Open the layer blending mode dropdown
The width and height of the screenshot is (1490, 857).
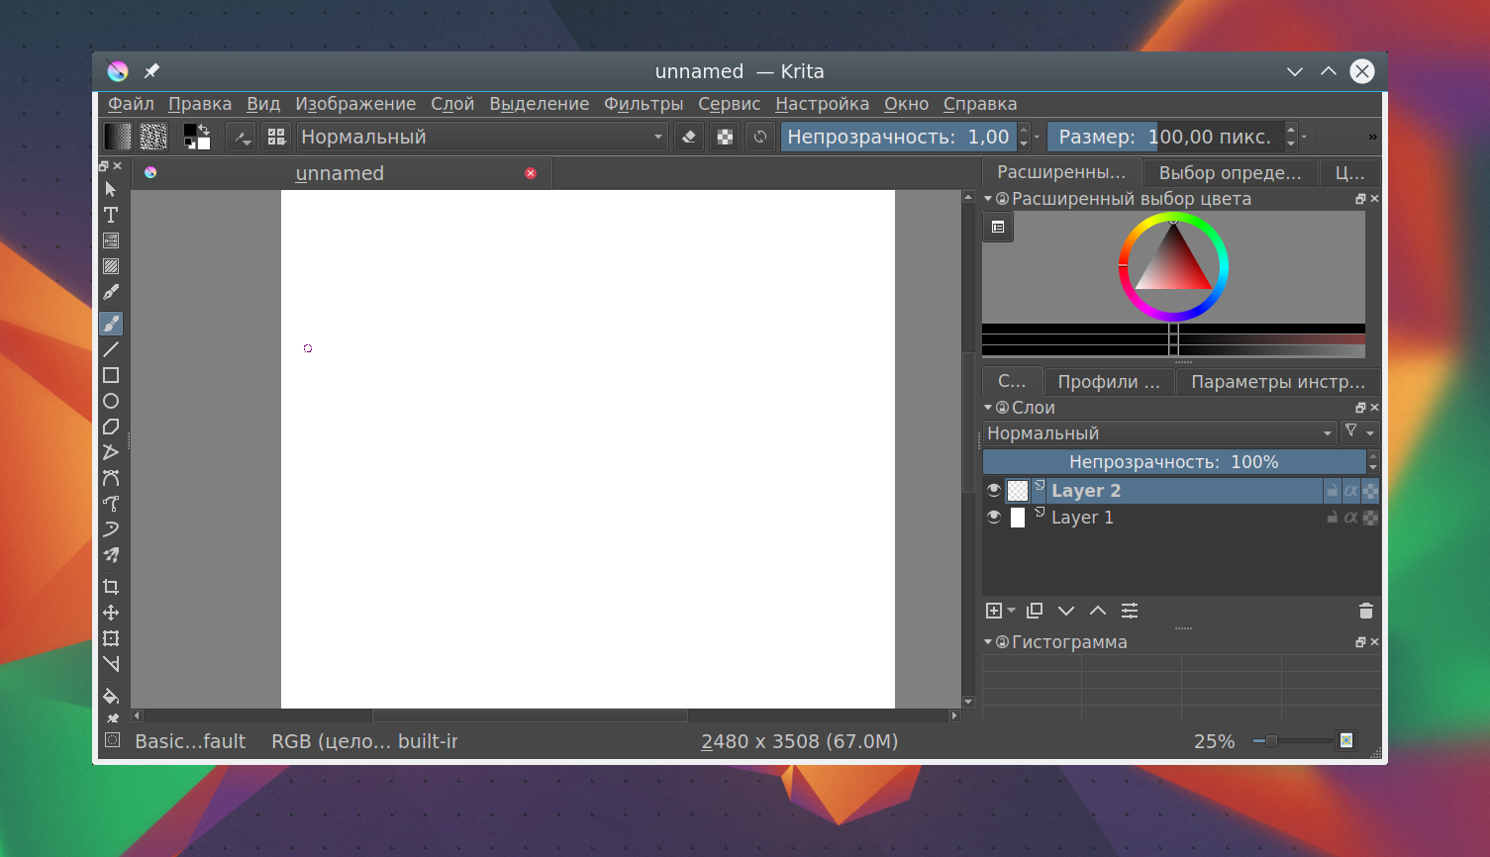pyautogui.click(x=1159, y=433)
